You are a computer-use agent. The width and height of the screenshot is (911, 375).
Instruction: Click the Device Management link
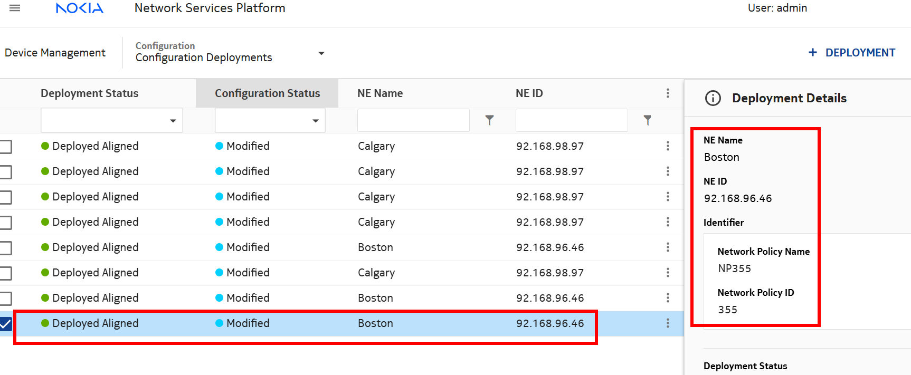pos(55,53)
